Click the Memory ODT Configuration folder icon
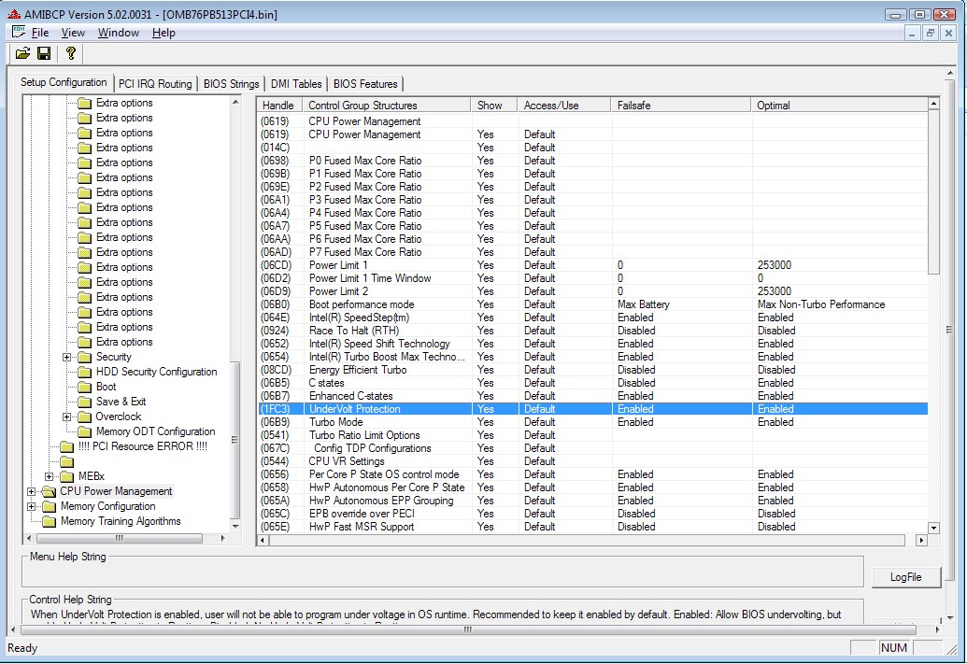This screenshot has width=967, height=664. 84,431
